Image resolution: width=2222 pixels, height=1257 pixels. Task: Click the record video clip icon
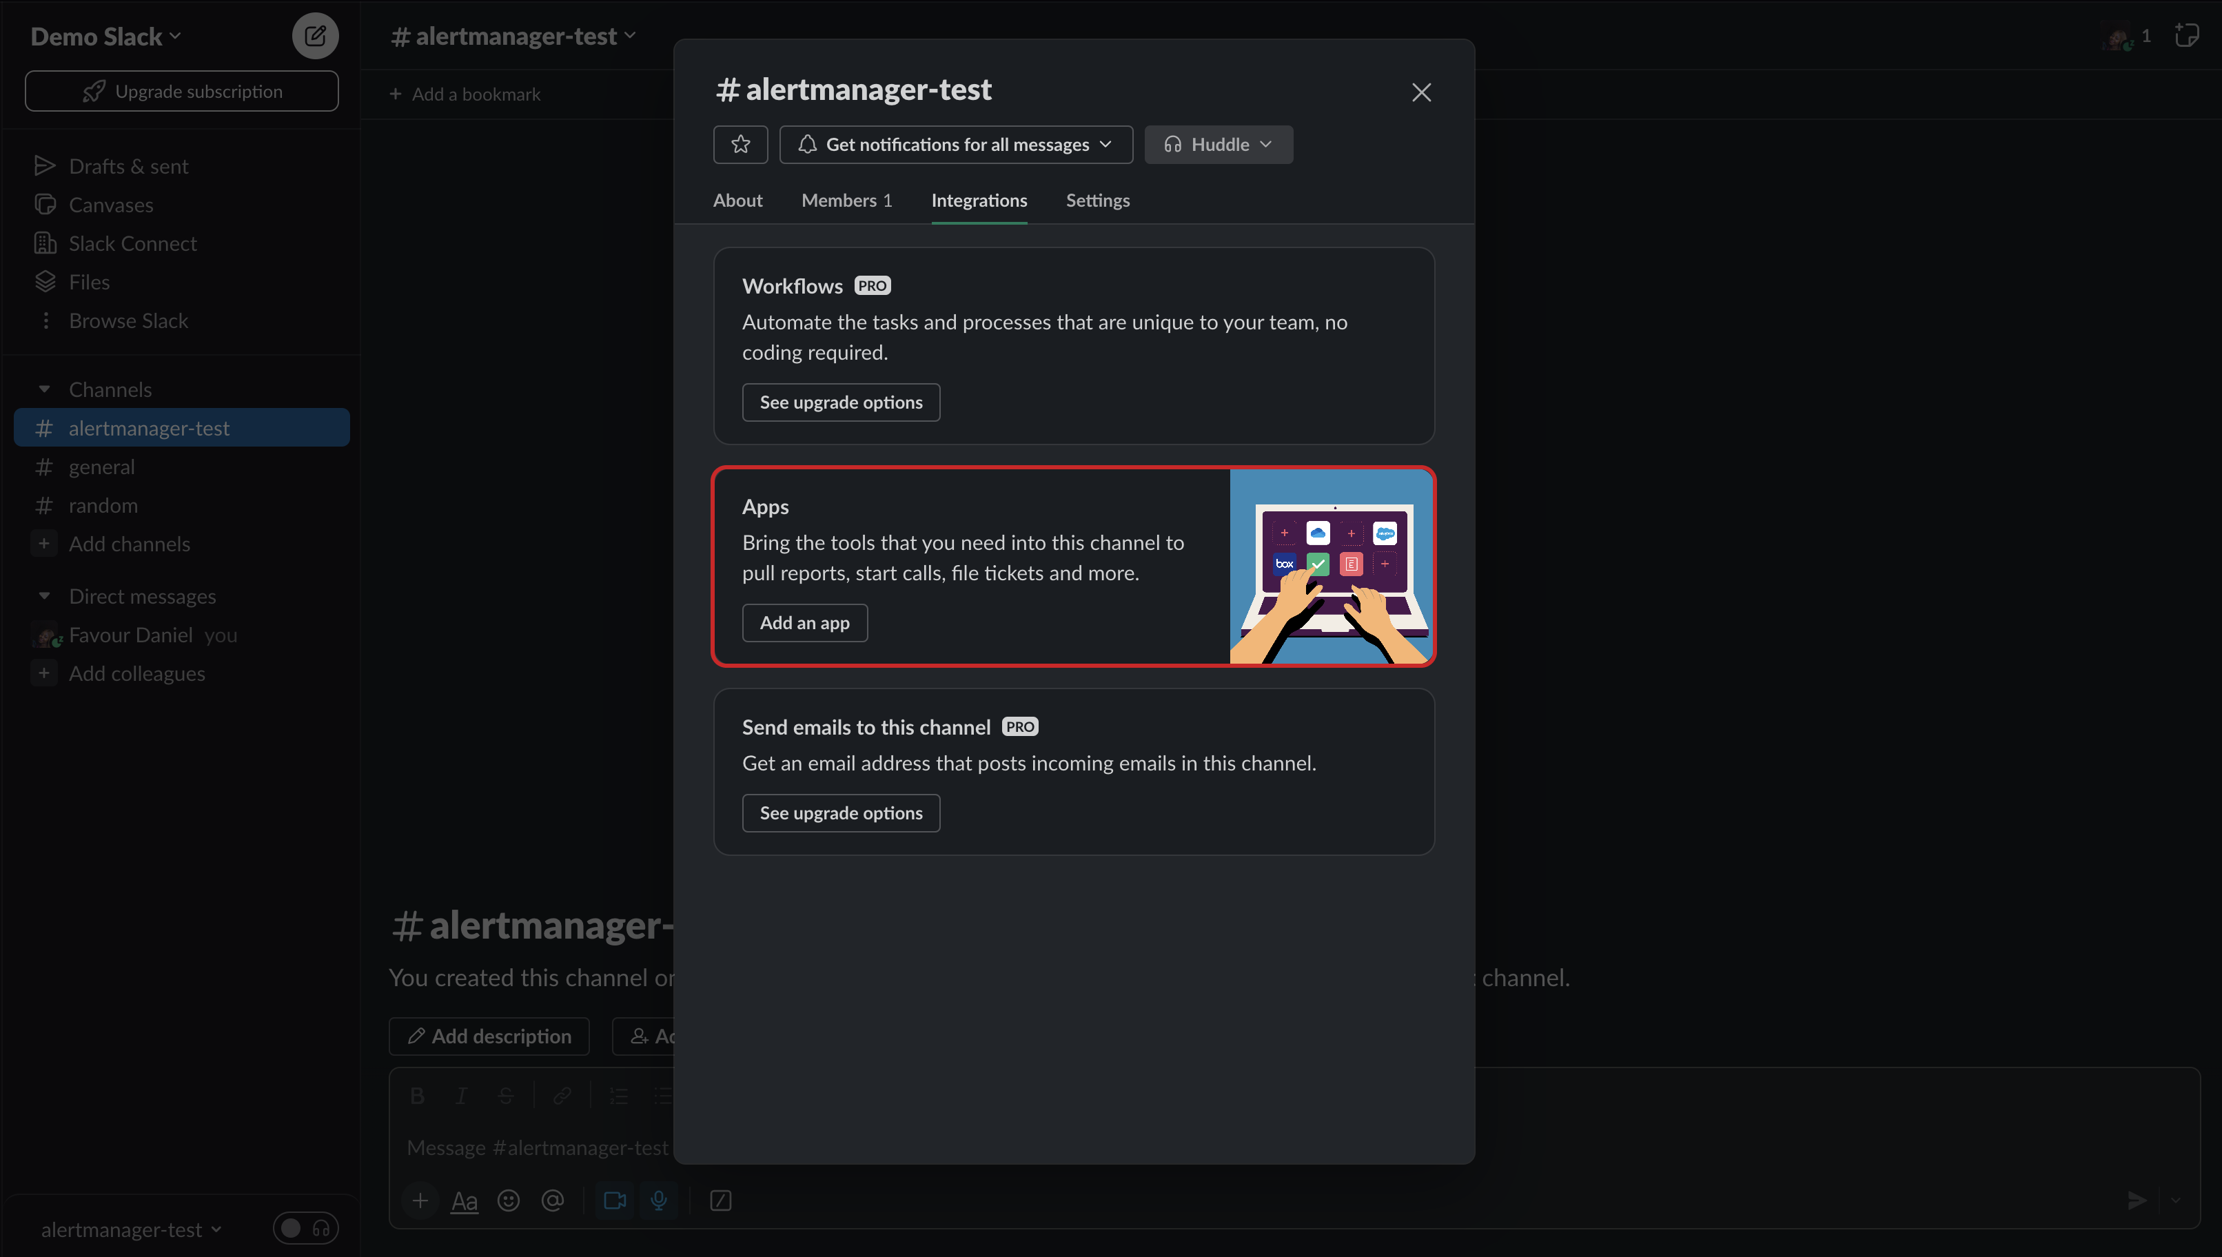(x=615, y=1201)
